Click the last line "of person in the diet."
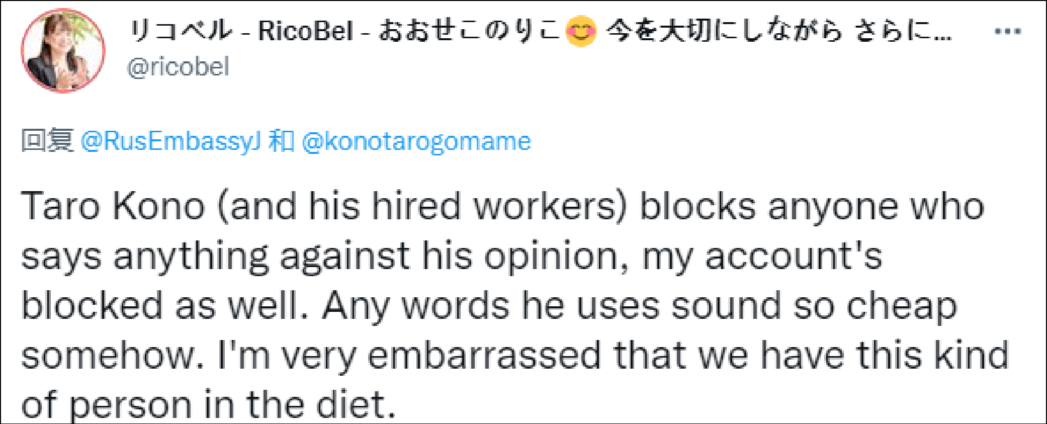 tap(208, 404)
